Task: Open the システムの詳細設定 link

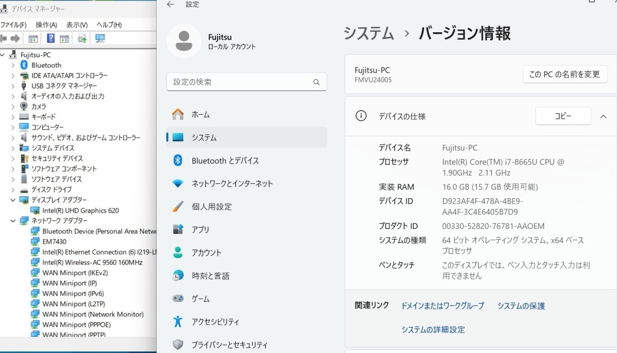Action: pyautogui.click(x=433, y=330)
